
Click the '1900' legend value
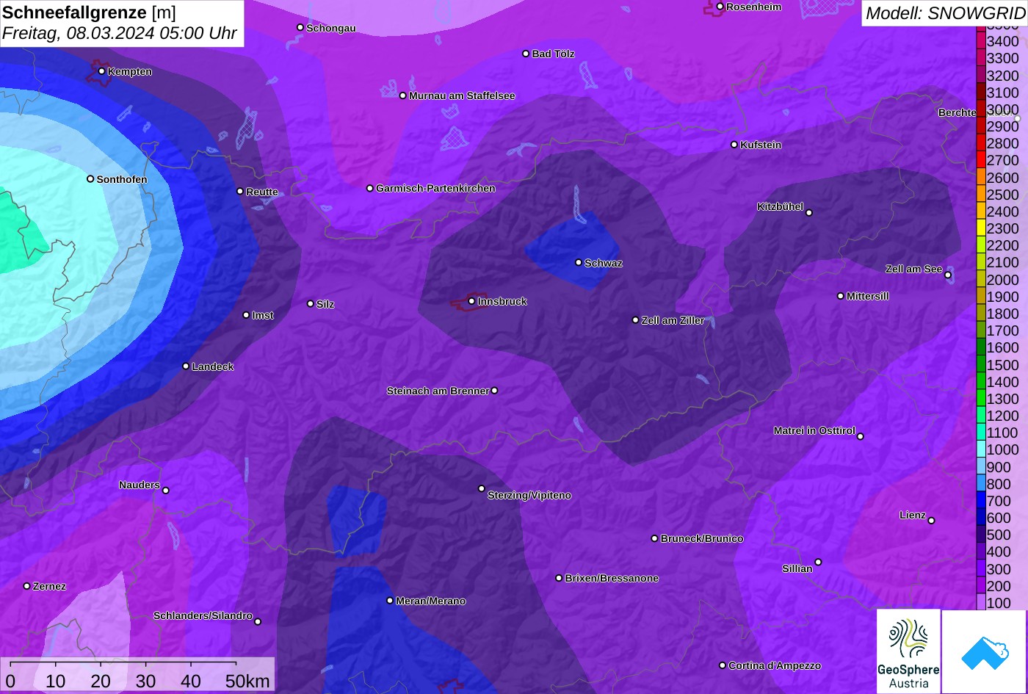point(1003,297)
